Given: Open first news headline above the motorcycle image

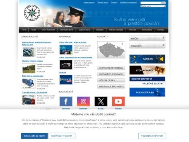Looking at the screenshot, I should click(x=37, y=44).
